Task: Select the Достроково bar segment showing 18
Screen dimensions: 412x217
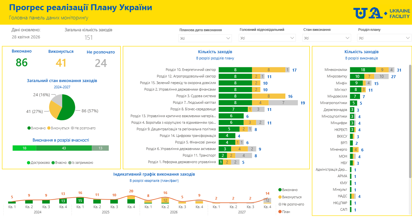Action: (x=24, y=148)
